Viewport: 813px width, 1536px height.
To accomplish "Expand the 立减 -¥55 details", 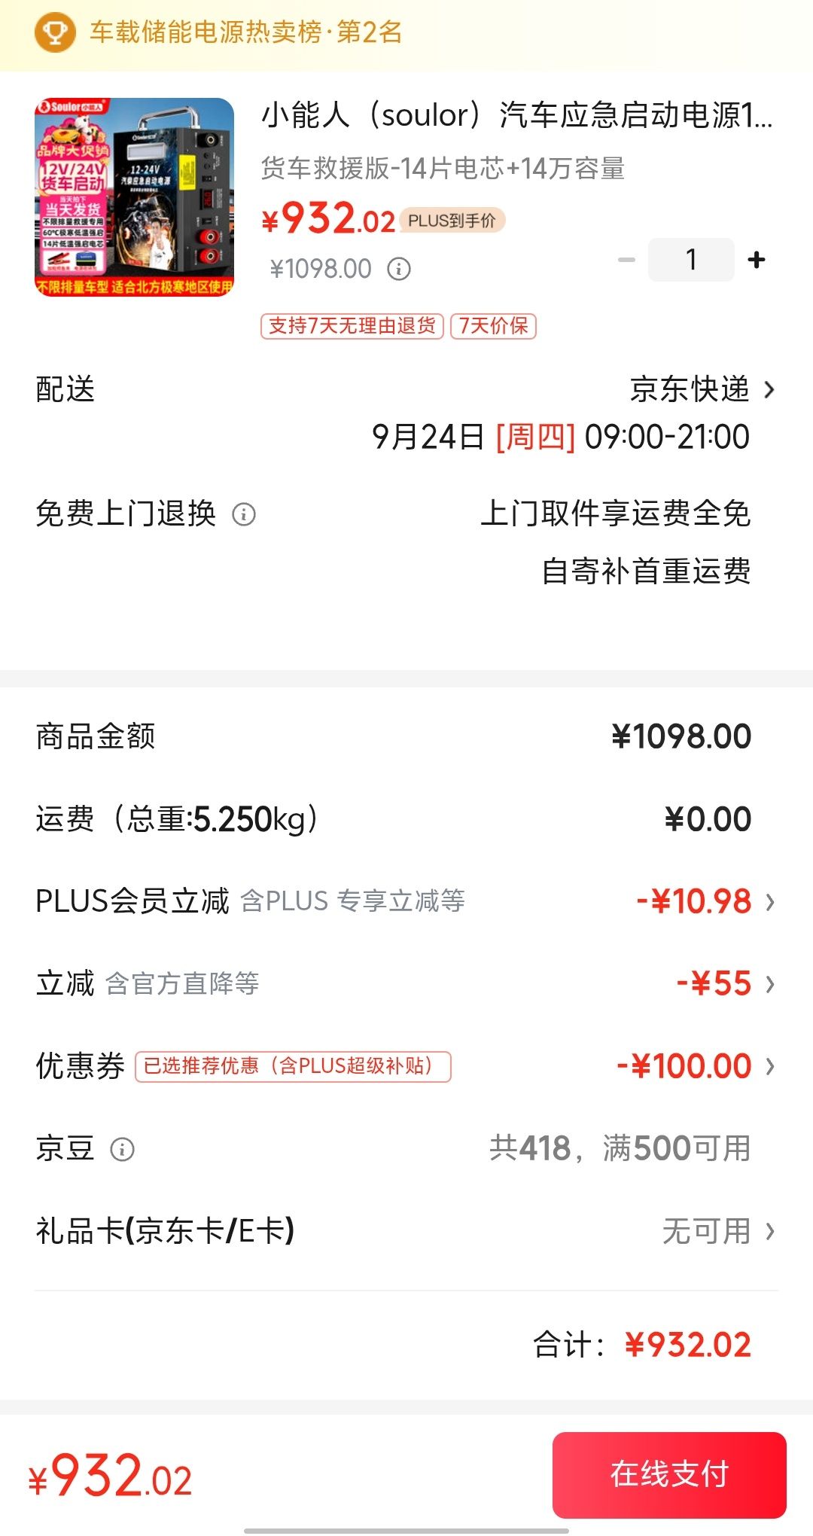I will click(x=769, y=984).
